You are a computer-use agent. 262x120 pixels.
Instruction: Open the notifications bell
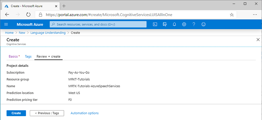[175, 25]
